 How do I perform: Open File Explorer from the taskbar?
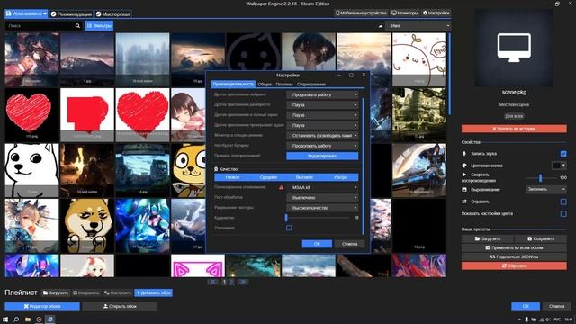(x=28, y=319)
